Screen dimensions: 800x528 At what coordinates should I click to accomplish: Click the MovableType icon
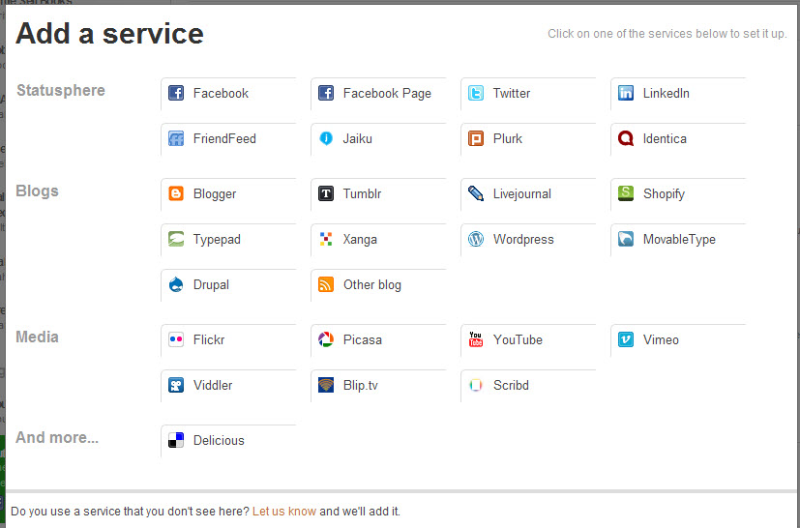pyautogui.click(x=626, y=239)
